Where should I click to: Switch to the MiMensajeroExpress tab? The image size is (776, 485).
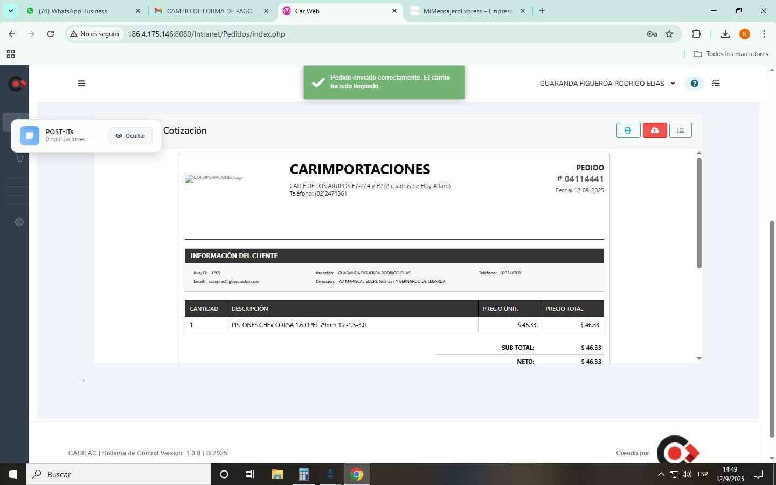(467, 11)
